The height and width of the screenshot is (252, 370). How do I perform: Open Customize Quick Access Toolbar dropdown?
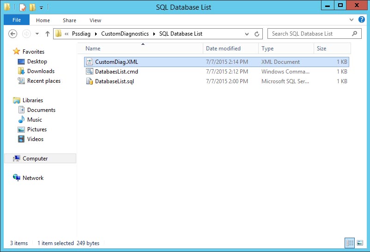[41, 7]
